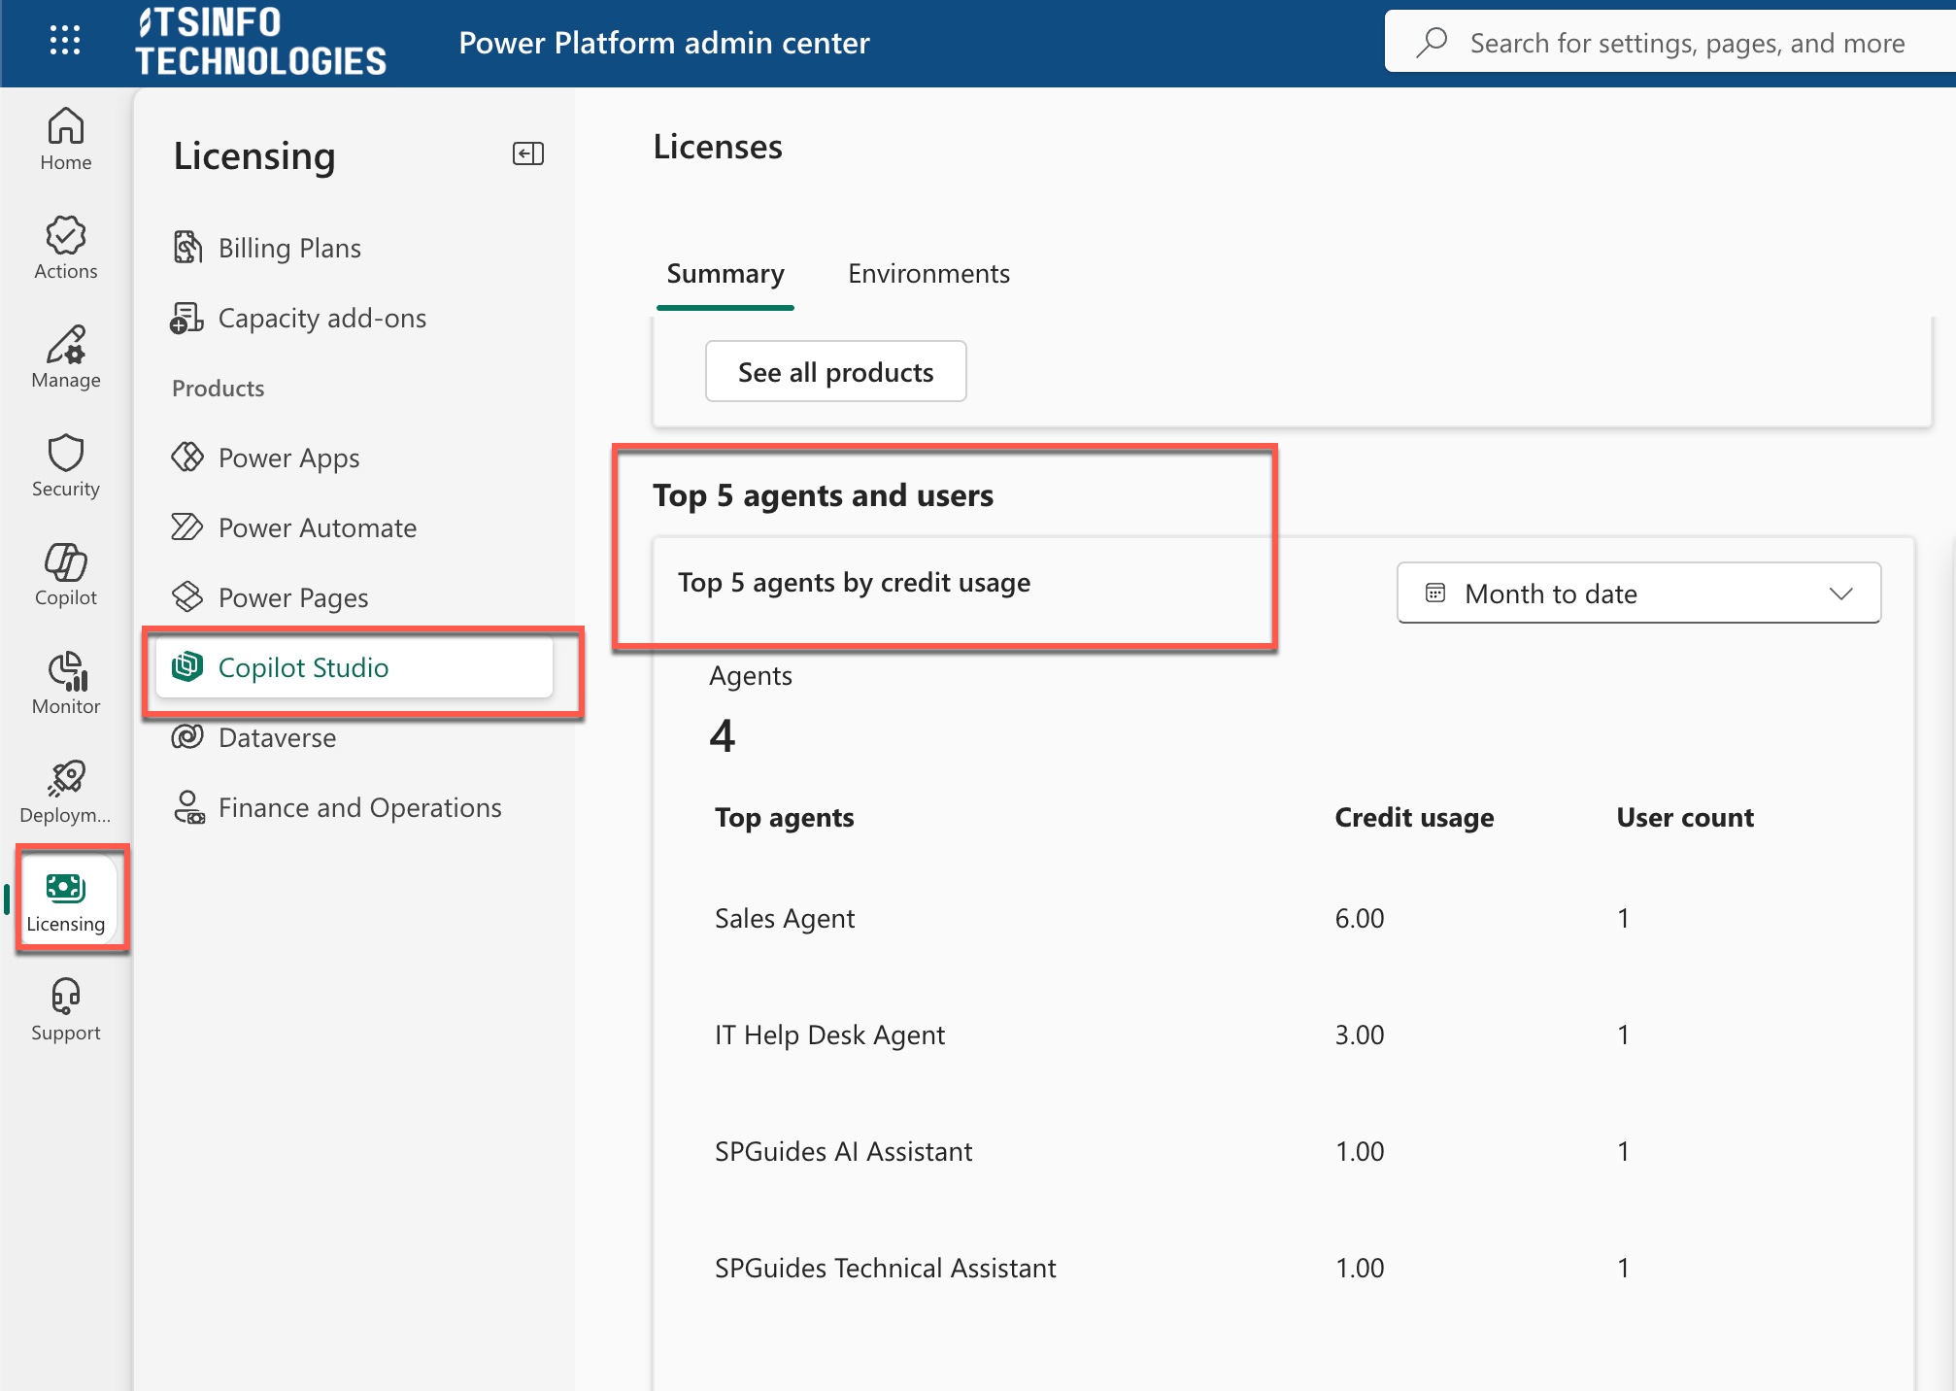Image resolution: width=1956 pixels, height=1391 pixels.
Task: Switch to the Environments tab
Action: coord(928,274)
